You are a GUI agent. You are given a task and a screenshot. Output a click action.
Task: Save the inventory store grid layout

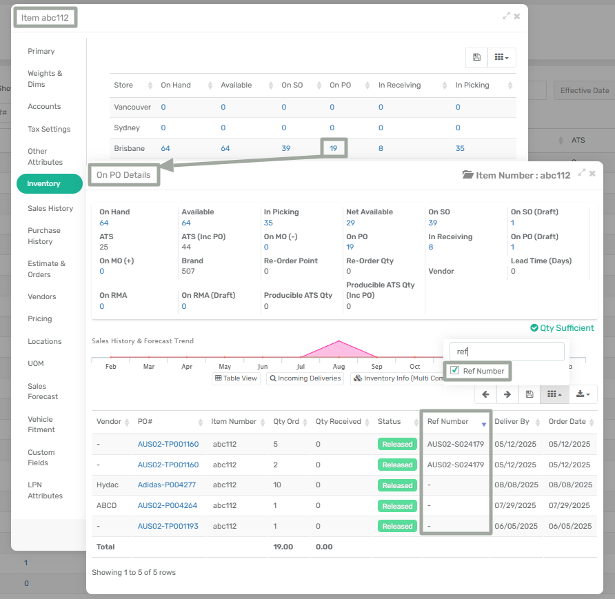pyautogui.click(x=476, y=58)
